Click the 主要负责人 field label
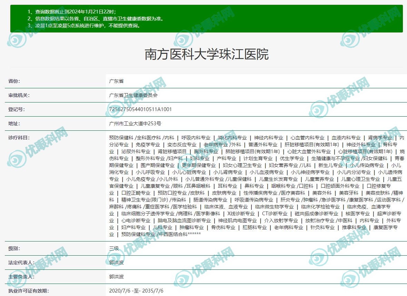407x296 pixels. click(21, 277)
